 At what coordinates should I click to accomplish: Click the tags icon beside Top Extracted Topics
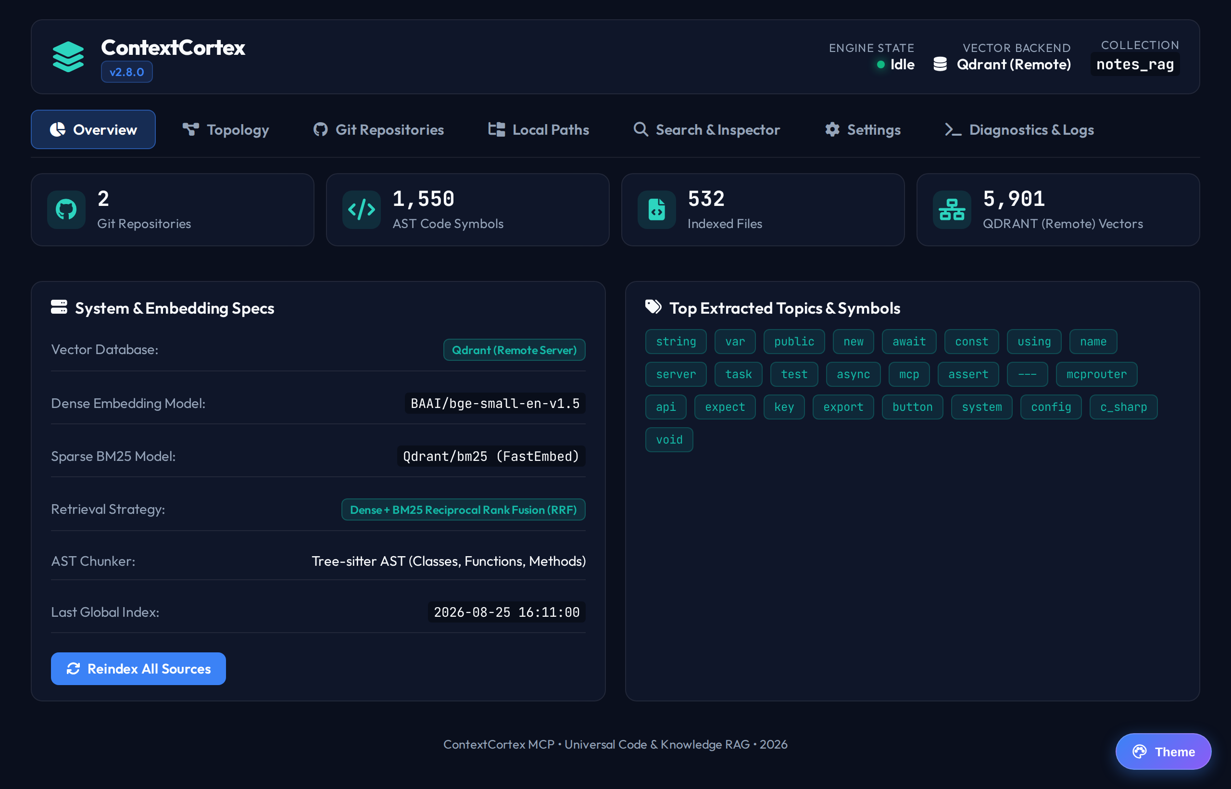tap(653, 307)
